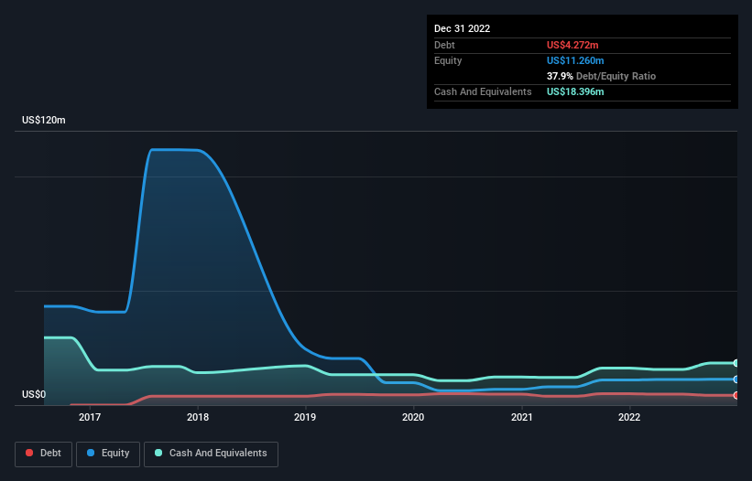Click the teal Cash endpoint marker
This screenshot has height=481, width=752.
click(736, 363)
